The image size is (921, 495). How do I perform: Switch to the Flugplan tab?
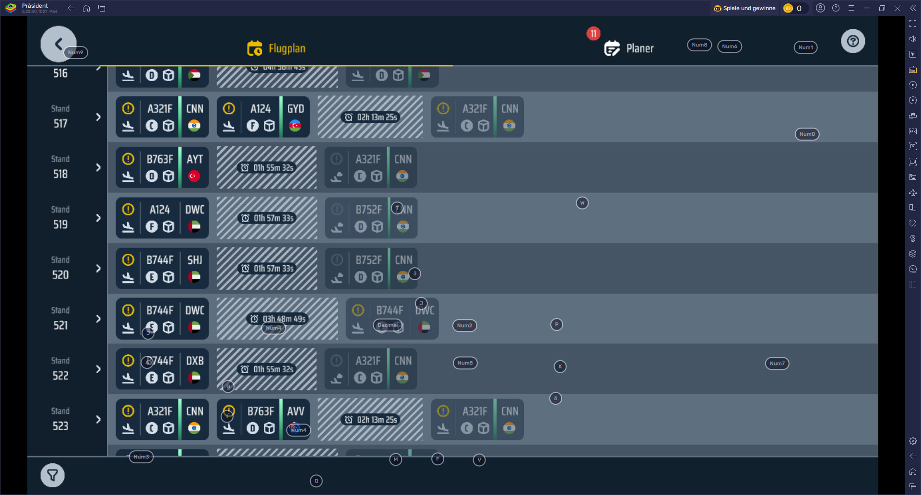[x=276, y=48]
